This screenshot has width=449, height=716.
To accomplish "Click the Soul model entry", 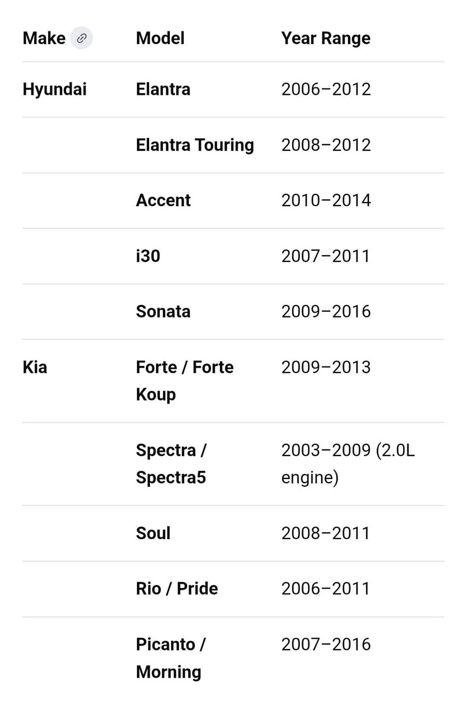I will click(x=153, y=533).
